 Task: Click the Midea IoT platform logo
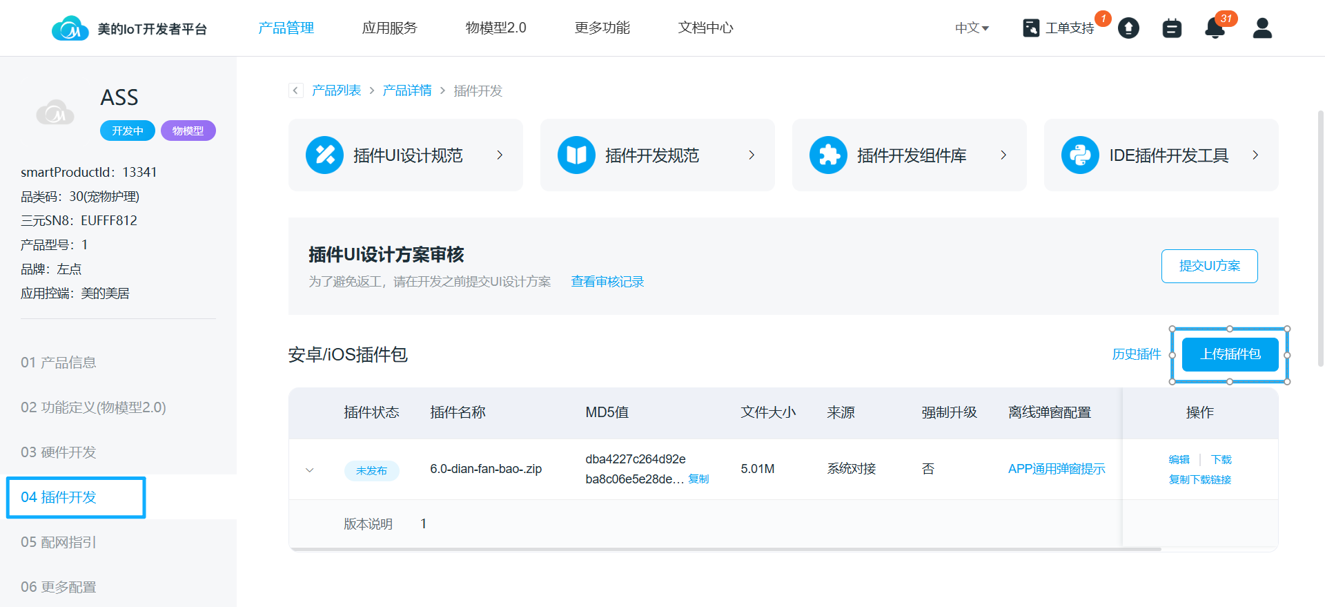pos(70,28)
